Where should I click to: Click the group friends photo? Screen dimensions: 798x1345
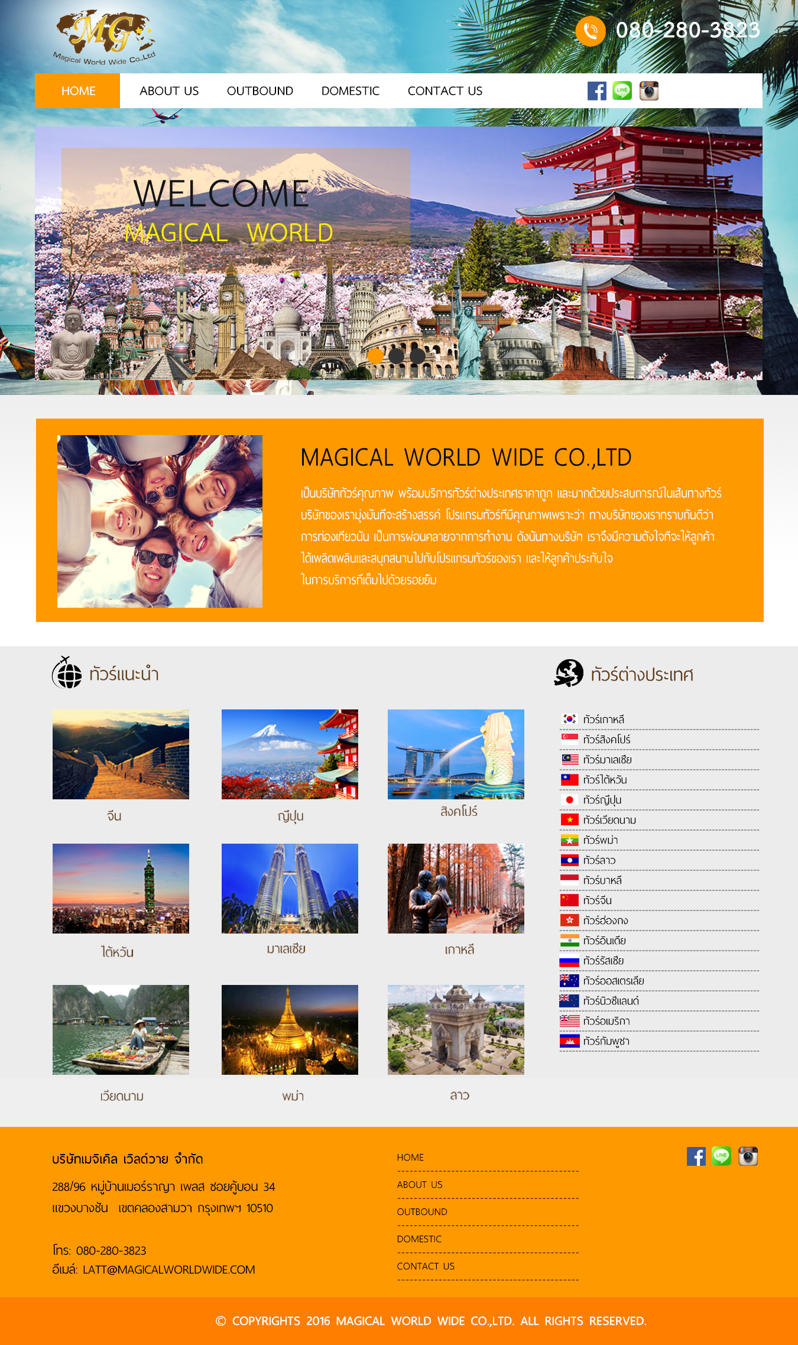160,521
